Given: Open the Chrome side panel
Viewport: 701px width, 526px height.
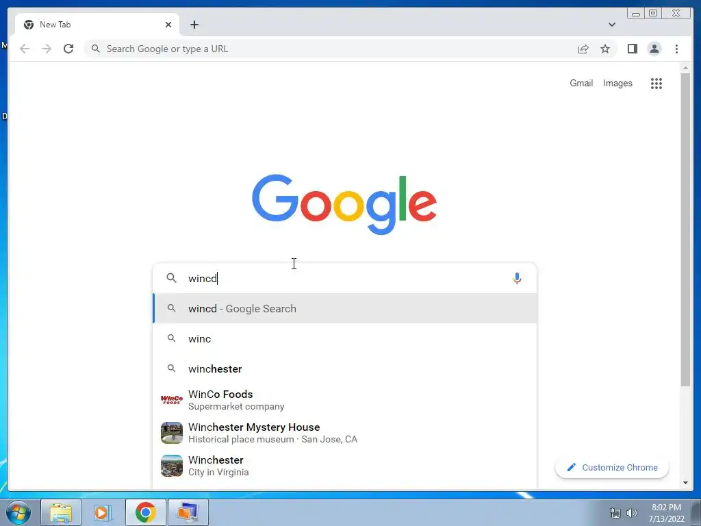Looking at the screenshot, I should [x=632, y=49].
